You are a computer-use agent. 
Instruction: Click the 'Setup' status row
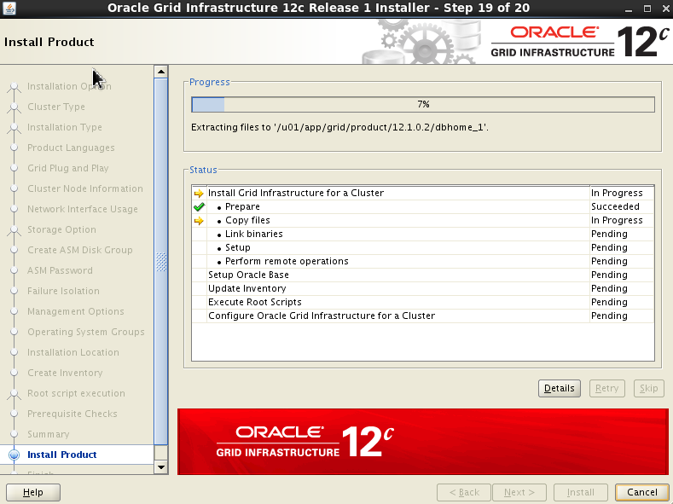pyautogui.click(x=423, y=248)
